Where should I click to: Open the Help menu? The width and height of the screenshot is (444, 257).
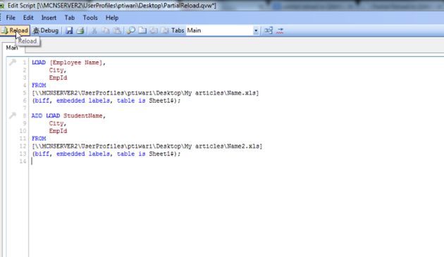coord(112,18)
